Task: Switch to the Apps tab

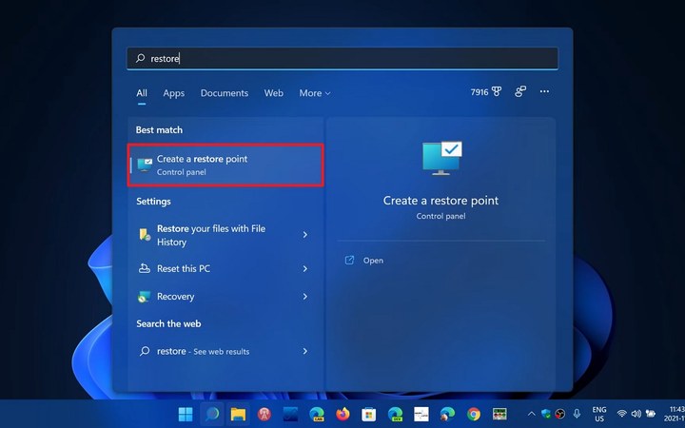Action: coord(173,93)
